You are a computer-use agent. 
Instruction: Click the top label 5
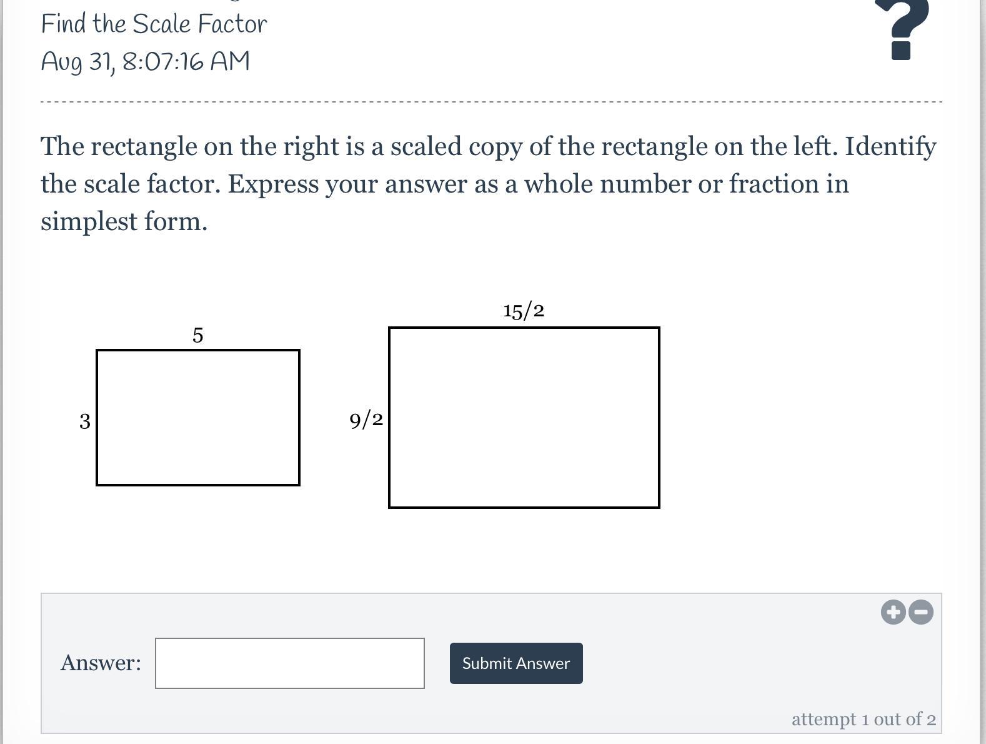coord(197,336)
